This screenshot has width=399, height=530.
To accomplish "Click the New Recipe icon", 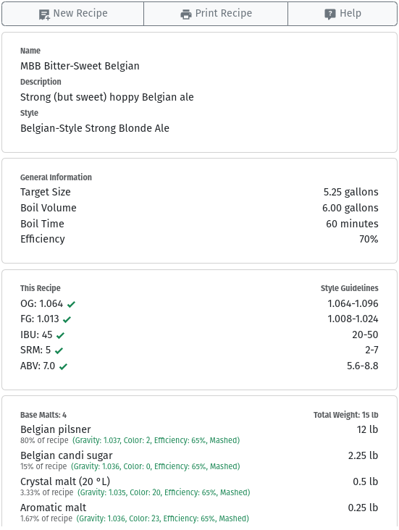I will tap(44, 14).
